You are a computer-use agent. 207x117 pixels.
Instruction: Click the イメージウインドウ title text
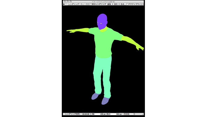point(103,2)
